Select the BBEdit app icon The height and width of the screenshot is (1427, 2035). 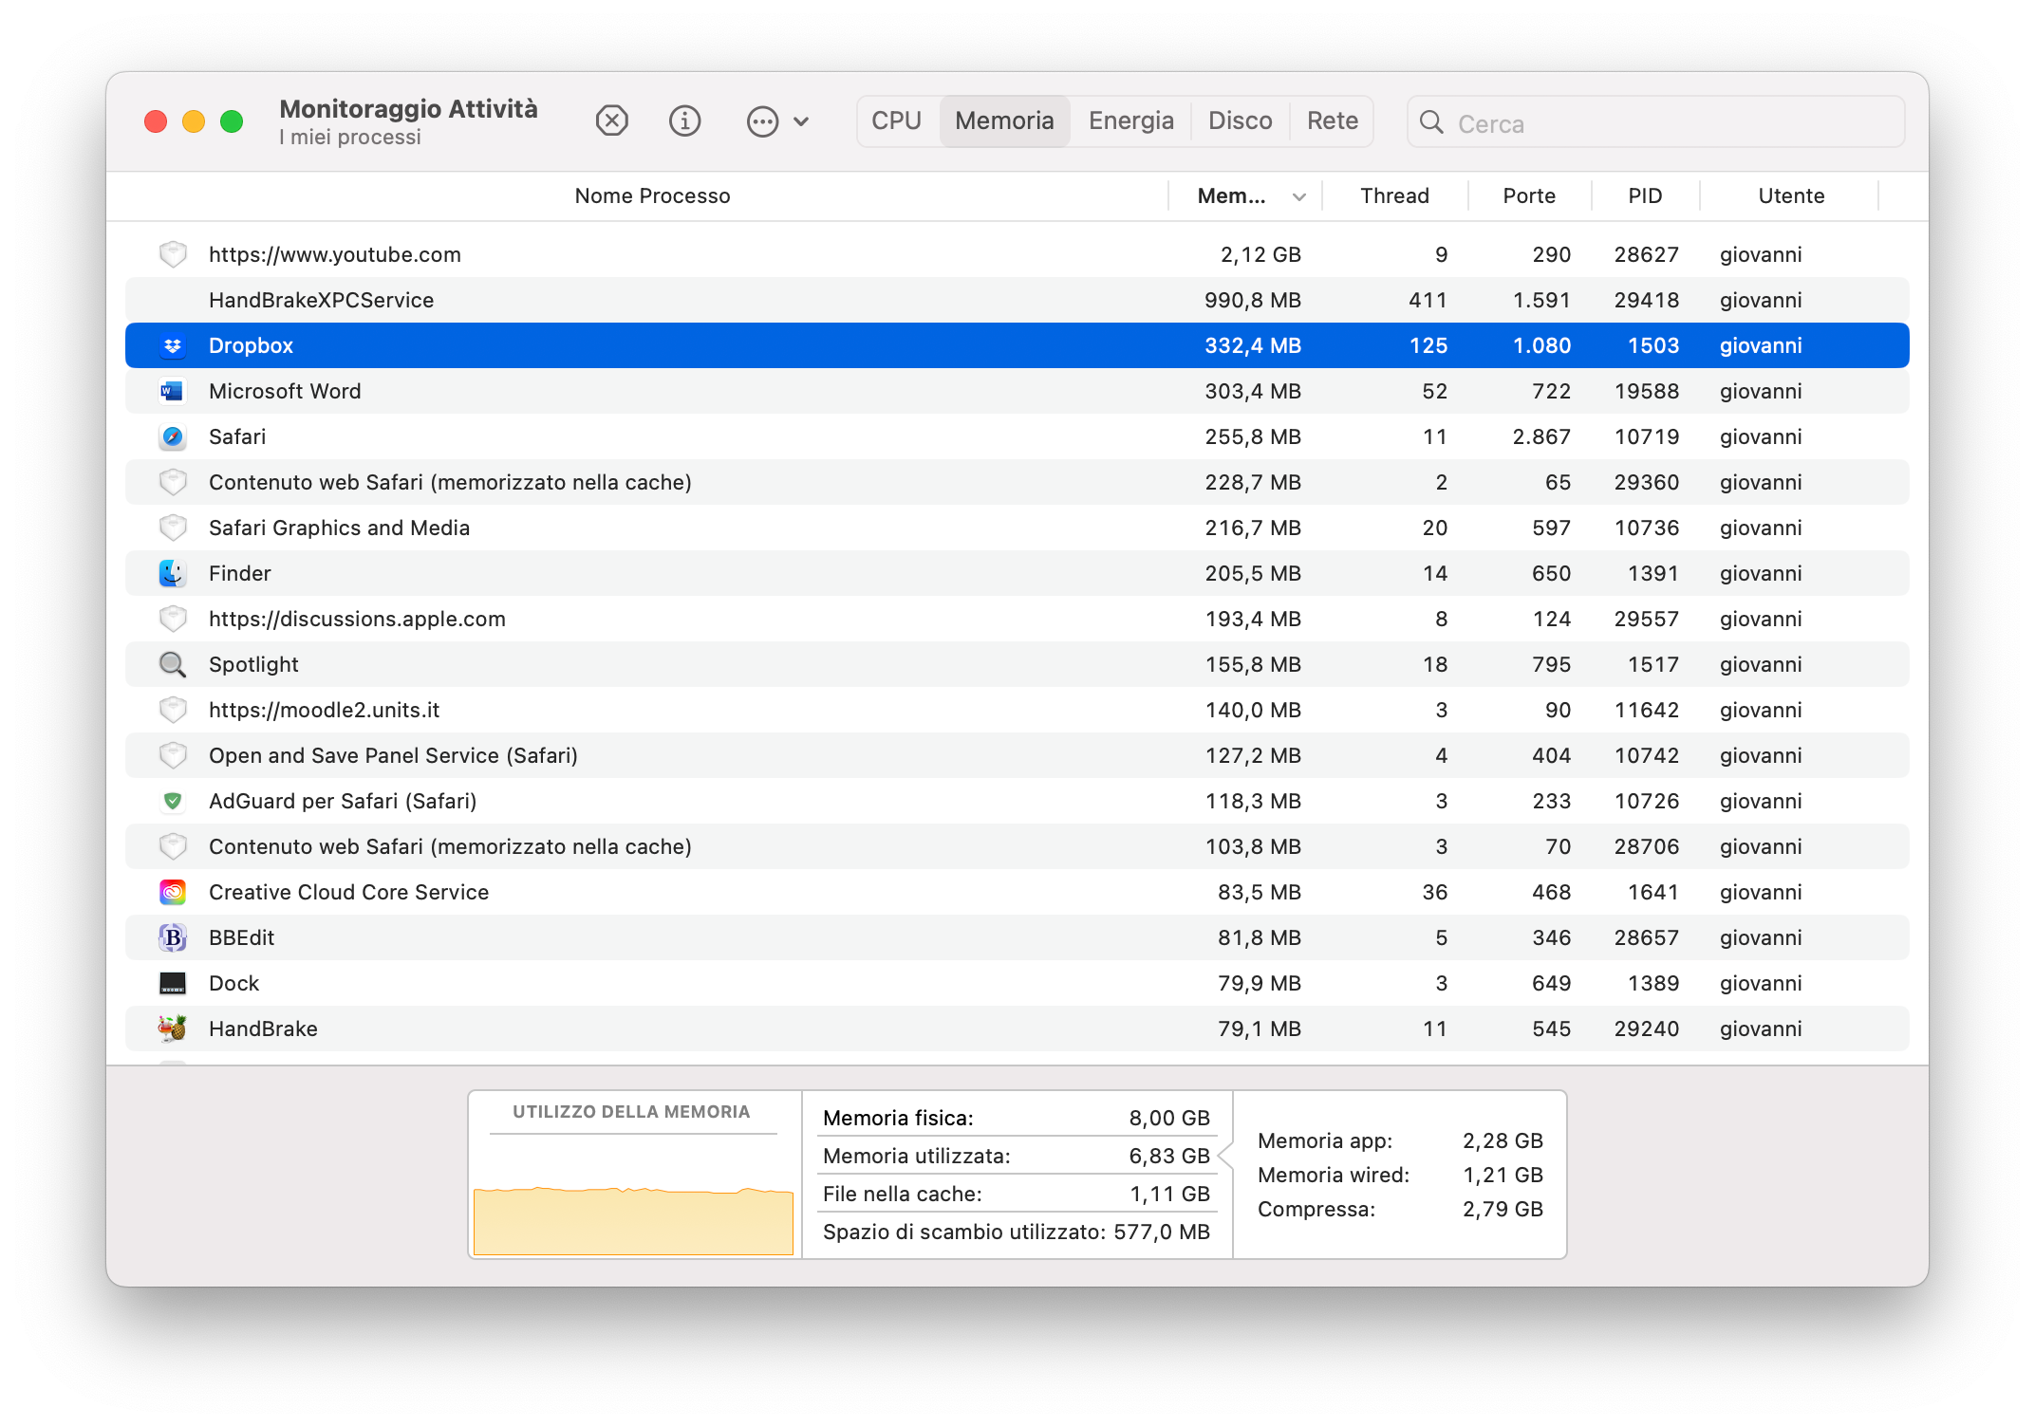click(x=173, y=937)
